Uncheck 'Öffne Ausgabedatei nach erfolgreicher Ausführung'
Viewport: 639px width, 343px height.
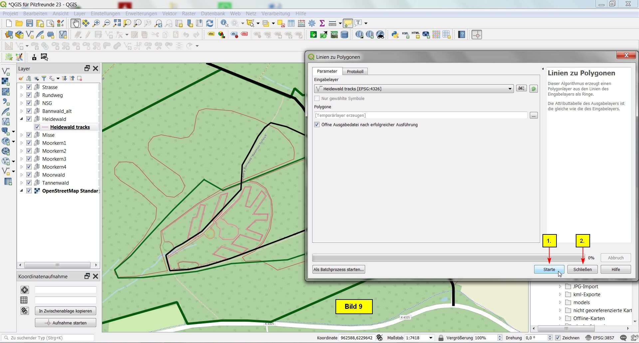pyautogui.click(x=317, y=125)
